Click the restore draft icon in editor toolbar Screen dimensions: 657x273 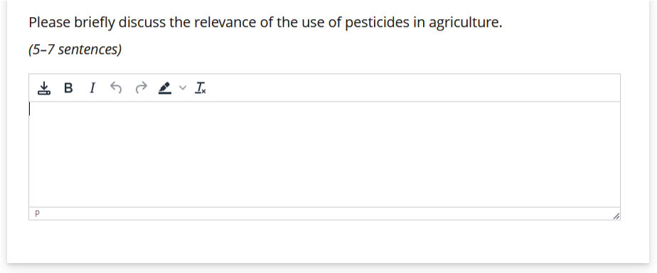click(x=44, y=88)
